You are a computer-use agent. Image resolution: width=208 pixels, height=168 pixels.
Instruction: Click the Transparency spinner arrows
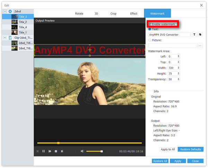[x=178, y=79]
